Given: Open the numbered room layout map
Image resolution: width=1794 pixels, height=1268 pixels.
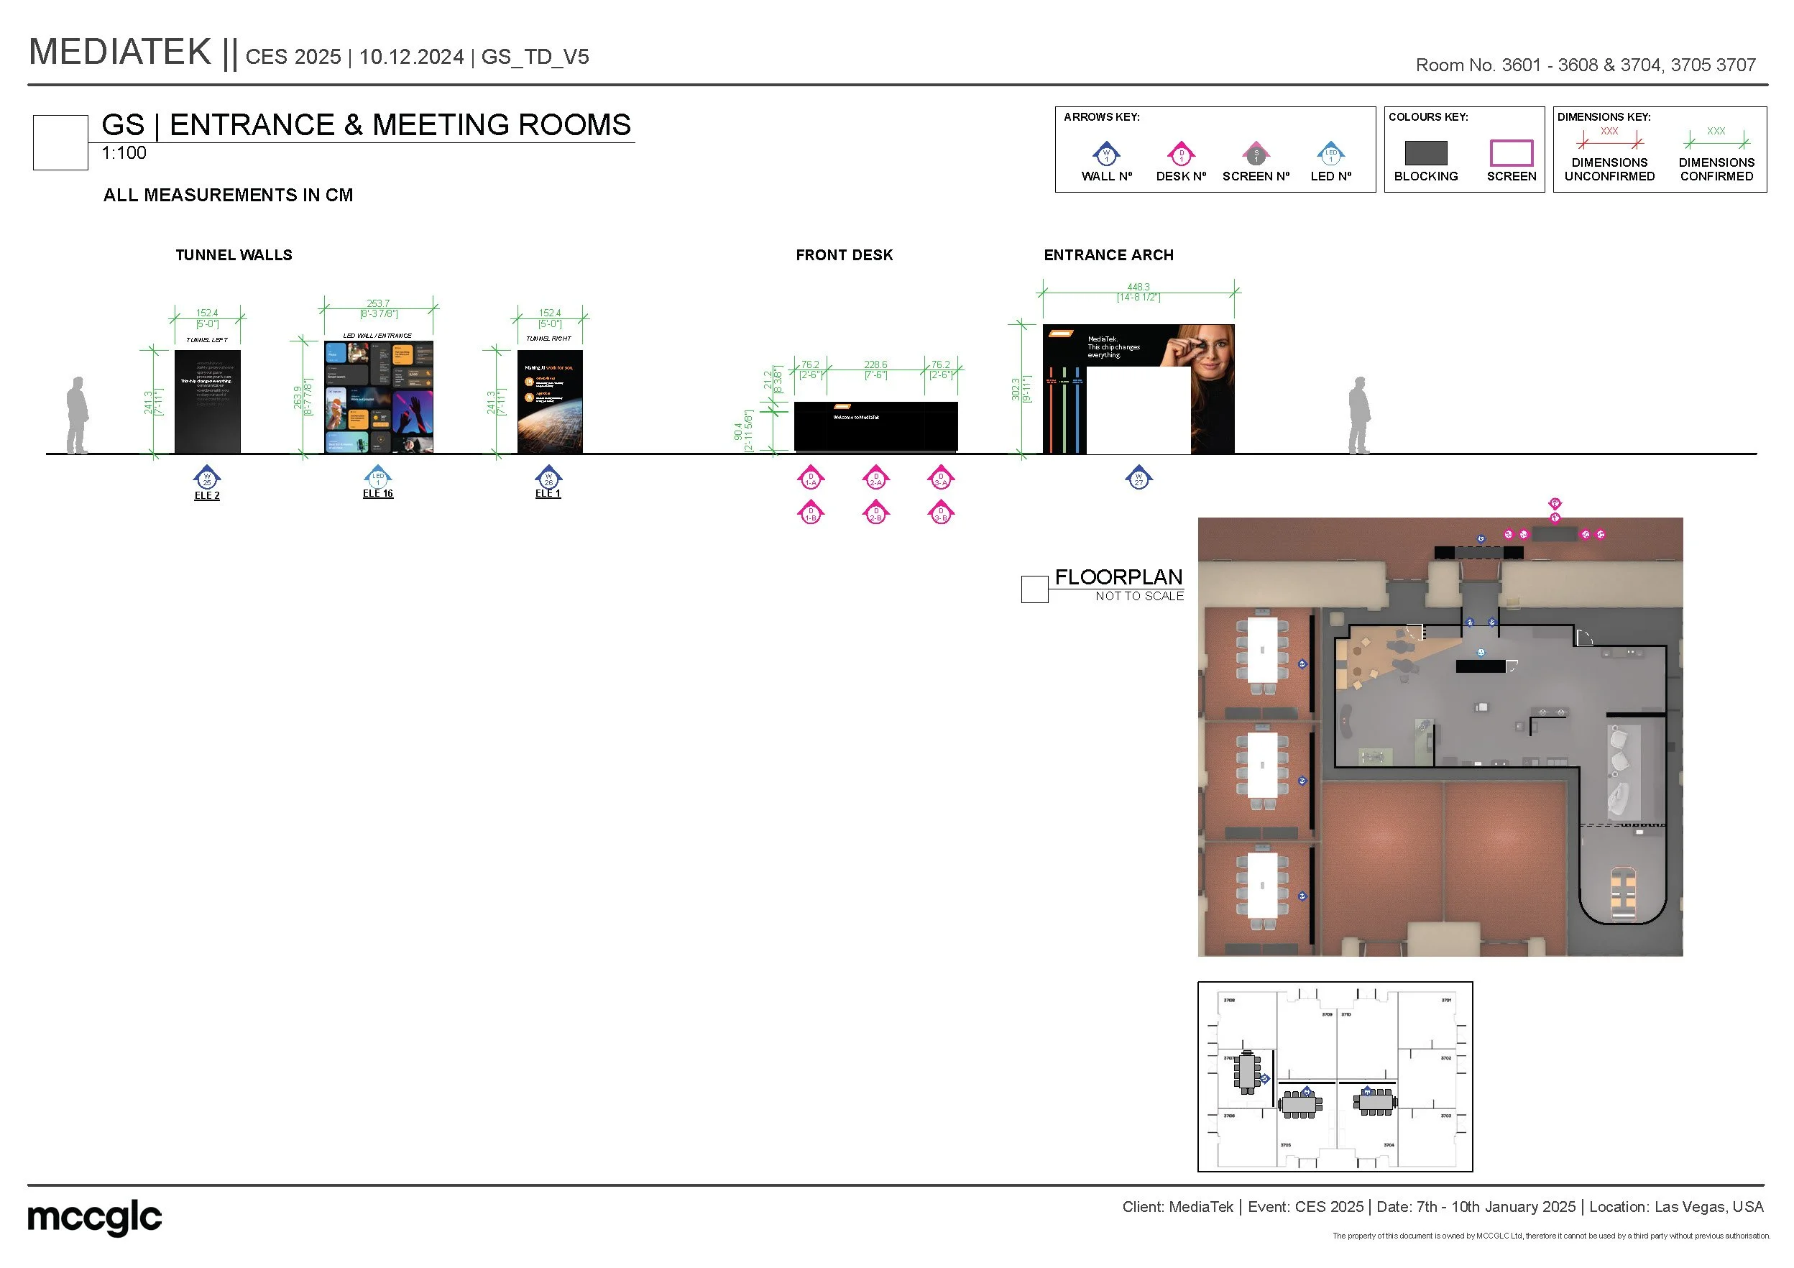Looking at the screenshot, I should [x=1335, y=1077].
